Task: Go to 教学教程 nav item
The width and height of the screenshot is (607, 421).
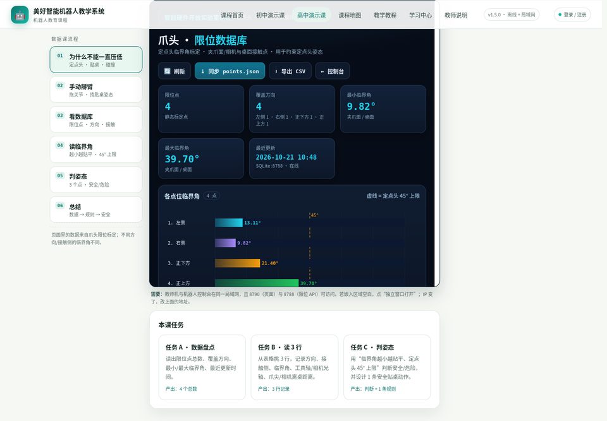Action: [x=385, y=15]
